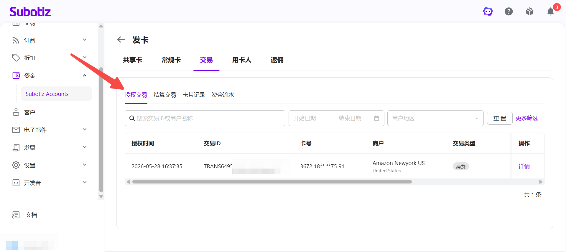This screenshot has height=252, width=566.
Task: Click the 开发者 code icon
Action: click(x=16, y=183)
